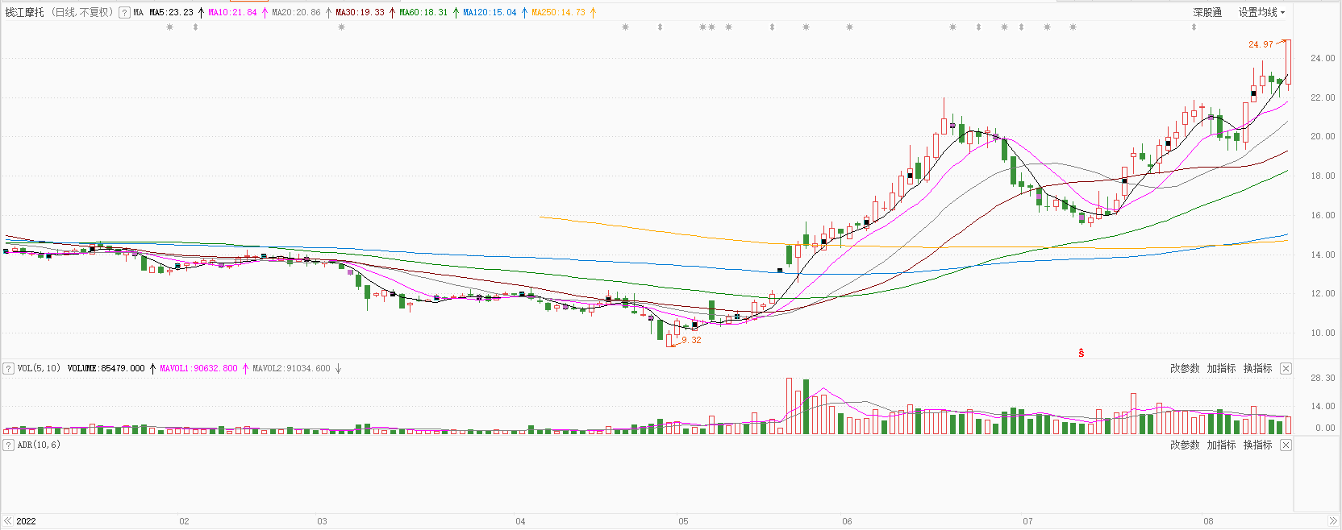Click 换指标 in the VOL panel
1342x530 pixels.
pyautogui.click(x=1257, y=368)
